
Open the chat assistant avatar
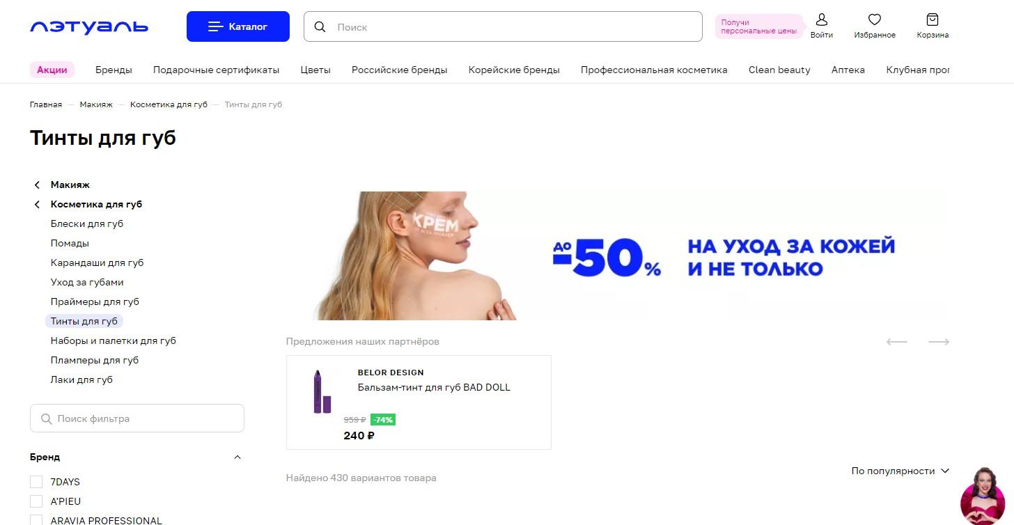(x=983, y=496)
